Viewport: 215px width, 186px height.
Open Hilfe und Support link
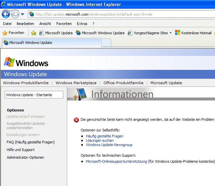click(21, 150)
